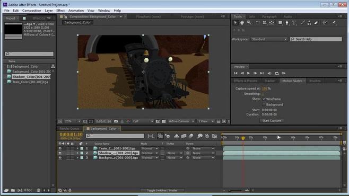Select the Rotation tool
This screenshot has height=196, width=349.
pos(258,23)
